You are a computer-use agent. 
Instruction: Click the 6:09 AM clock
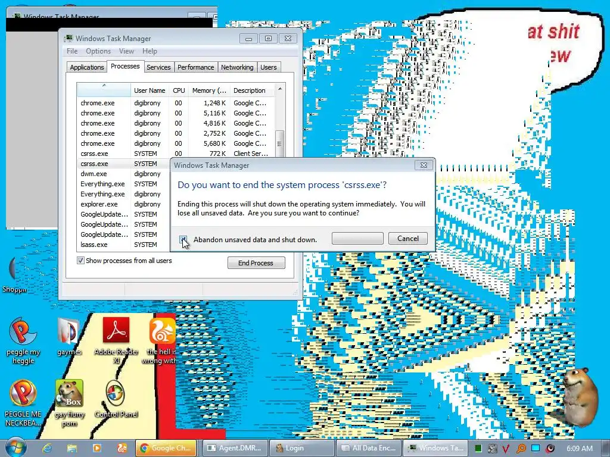[579, 449]
